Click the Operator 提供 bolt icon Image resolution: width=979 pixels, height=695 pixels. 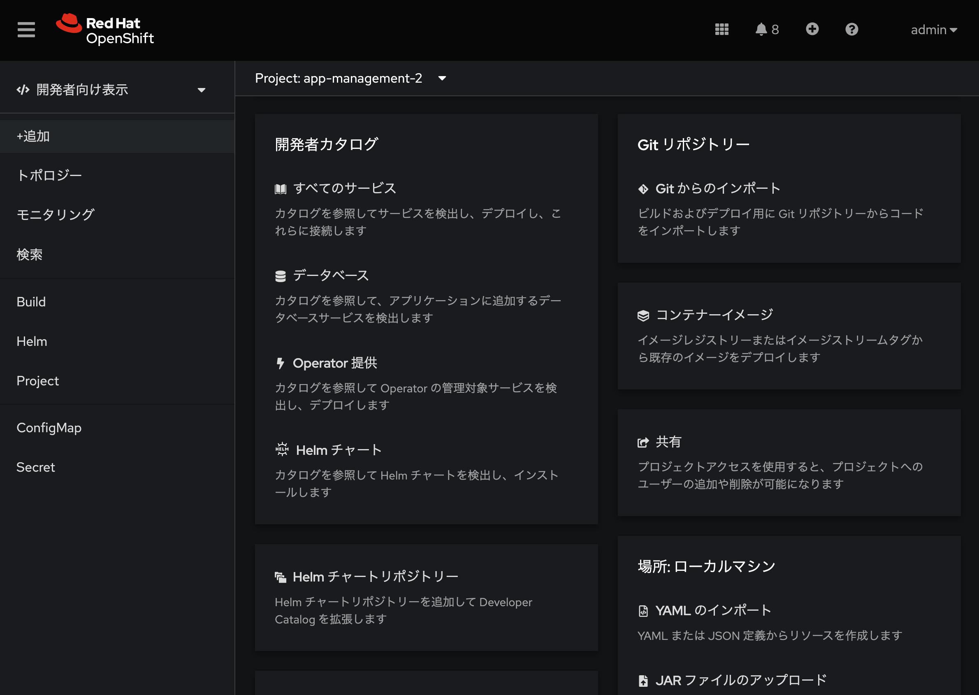281,364
